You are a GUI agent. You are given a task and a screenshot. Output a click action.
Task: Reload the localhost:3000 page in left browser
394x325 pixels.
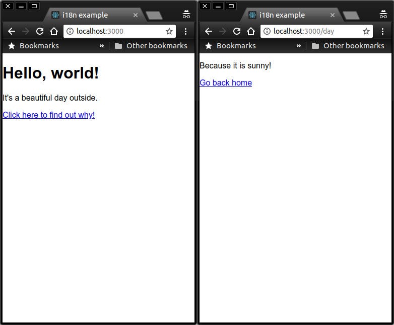pyautogui.click(x=40, y=31)
